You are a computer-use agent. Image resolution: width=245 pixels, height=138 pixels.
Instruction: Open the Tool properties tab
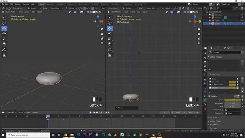coord(205,53)
